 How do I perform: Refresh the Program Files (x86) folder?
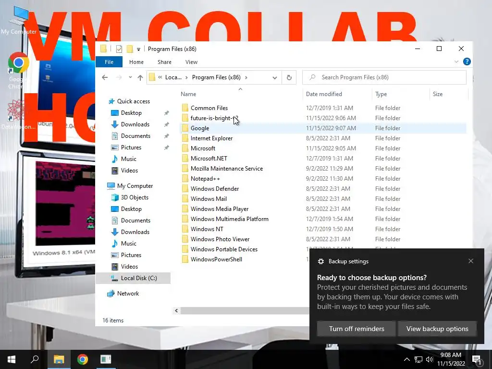pos(289,77)
